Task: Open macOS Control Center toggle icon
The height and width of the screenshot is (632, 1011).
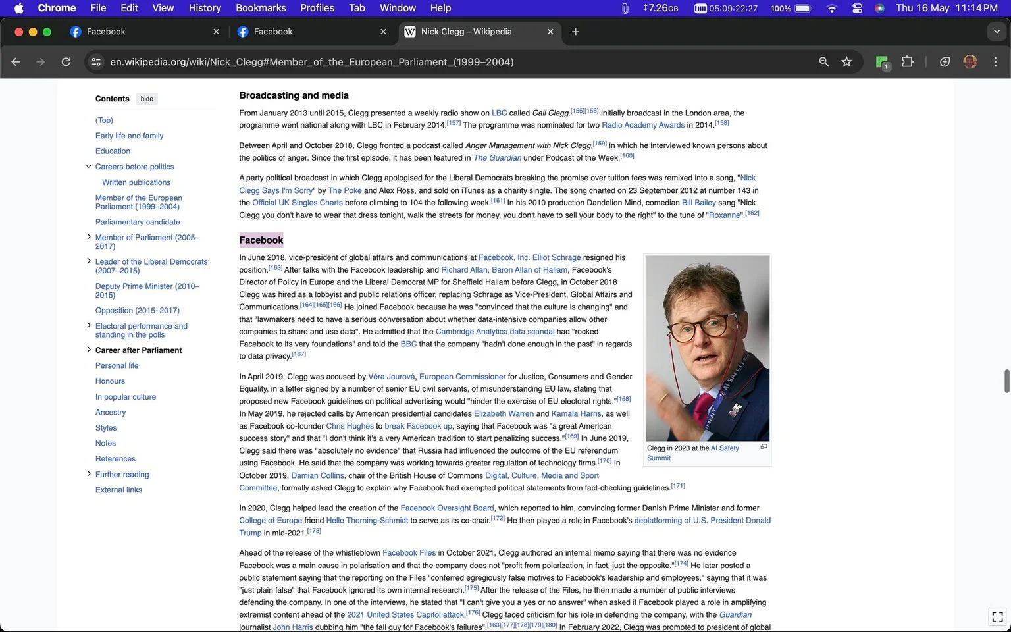Action: [857, 8]
